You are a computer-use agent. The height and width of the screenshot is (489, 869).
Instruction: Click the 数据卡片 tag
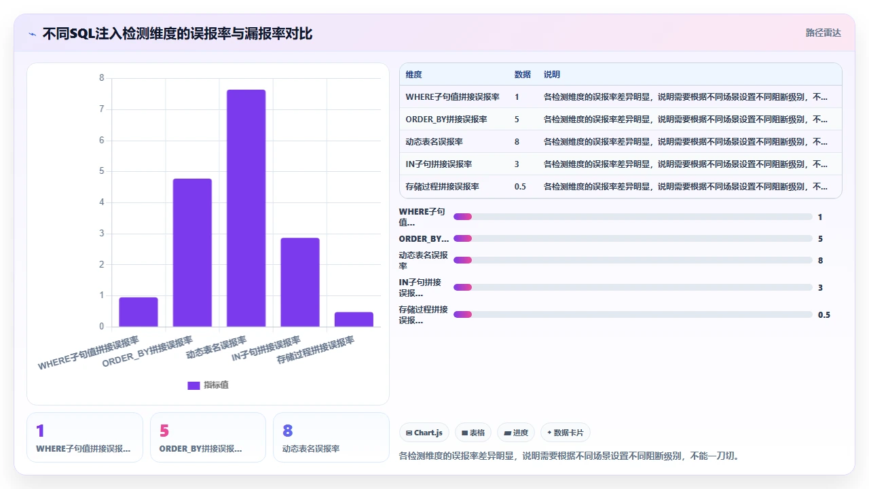(566, 433)
